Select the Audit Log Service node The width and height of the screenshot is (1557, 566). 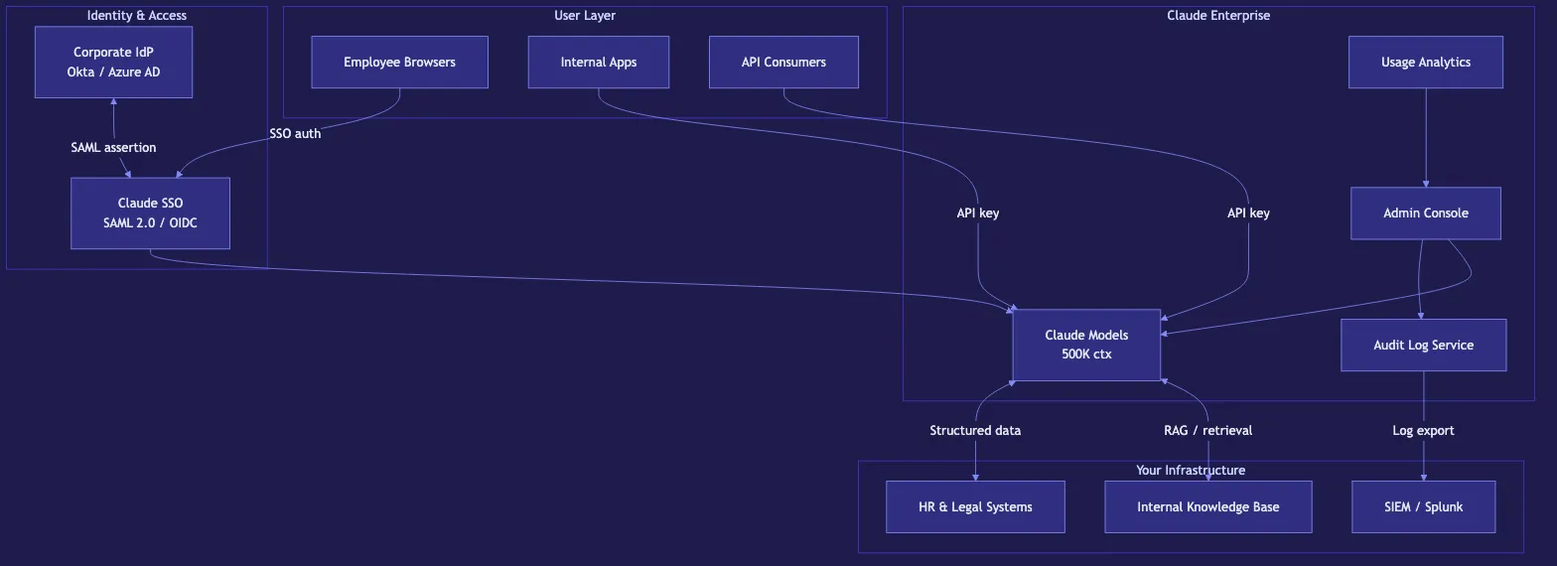1423,345
